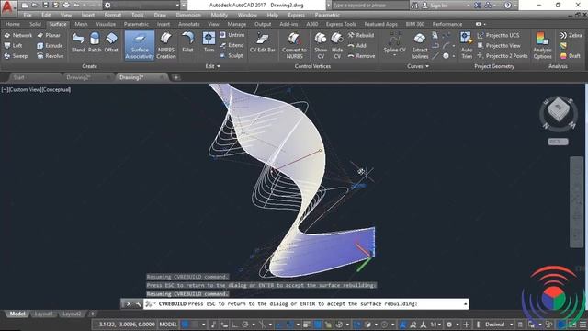Click Project to View
Viewport: 588px width, 331px height.
coord(499,45)
